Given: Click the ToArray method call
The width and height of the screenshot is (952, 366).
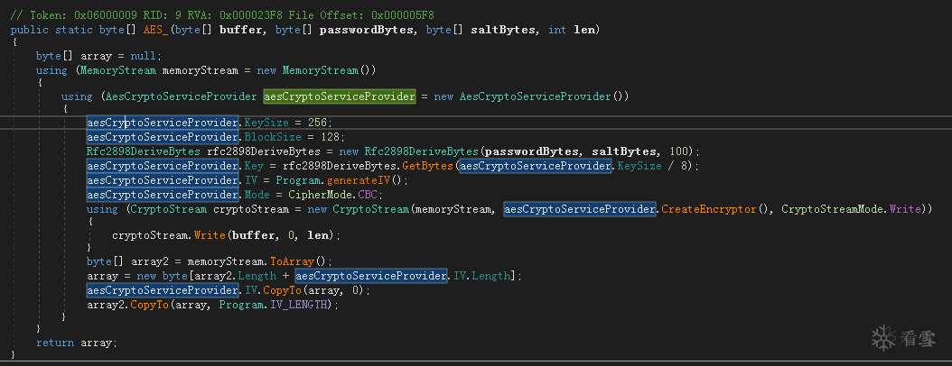Looking at the screenshot, I should pos(292,261).
